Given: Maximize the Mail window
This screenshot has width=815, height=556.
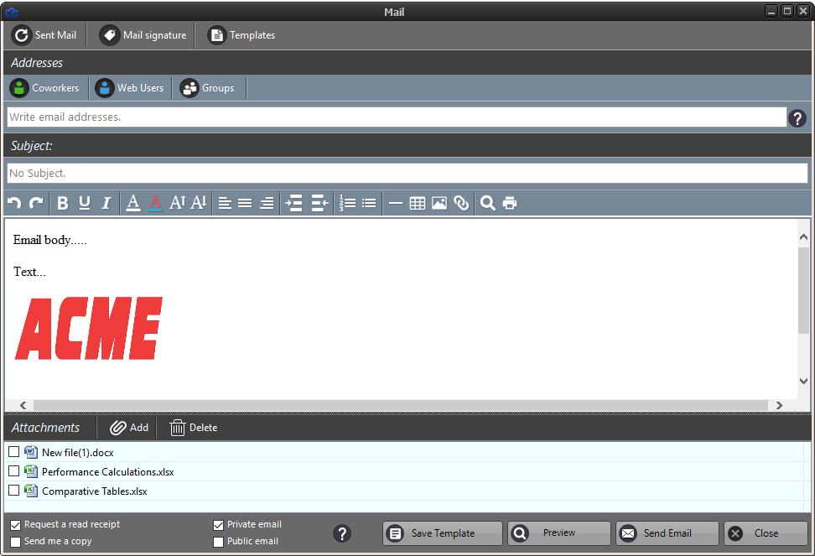Looking at the screenshot, I should point(787,11).
